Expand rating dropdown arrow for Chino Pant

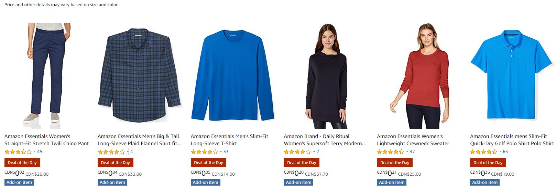coord(34,152)
